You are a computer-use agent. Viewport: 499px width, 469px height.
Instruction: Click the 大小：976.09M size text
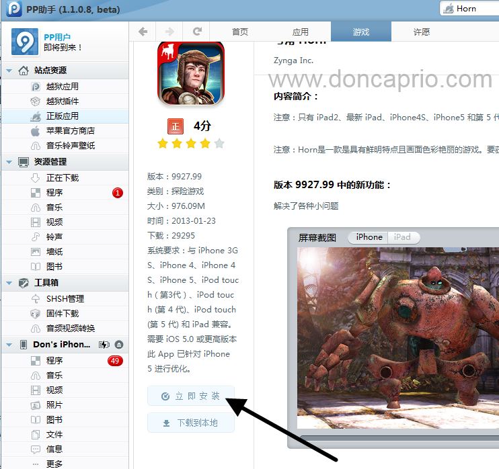[x=176, y=206]
